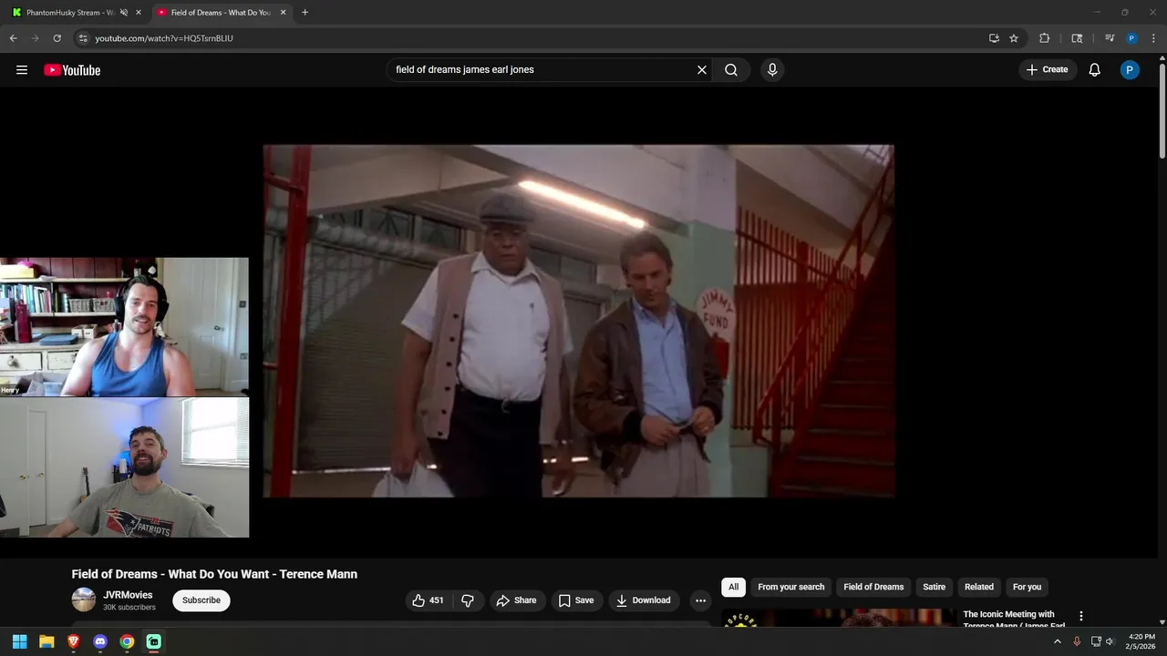Viewport: 1167px width, 656px height.
Task: Reload the current page
Action: [x=57, y=38]
